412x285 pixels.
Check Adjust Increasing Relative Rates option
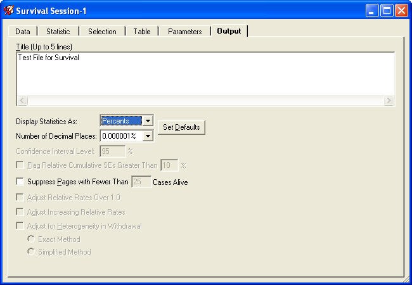20,212
